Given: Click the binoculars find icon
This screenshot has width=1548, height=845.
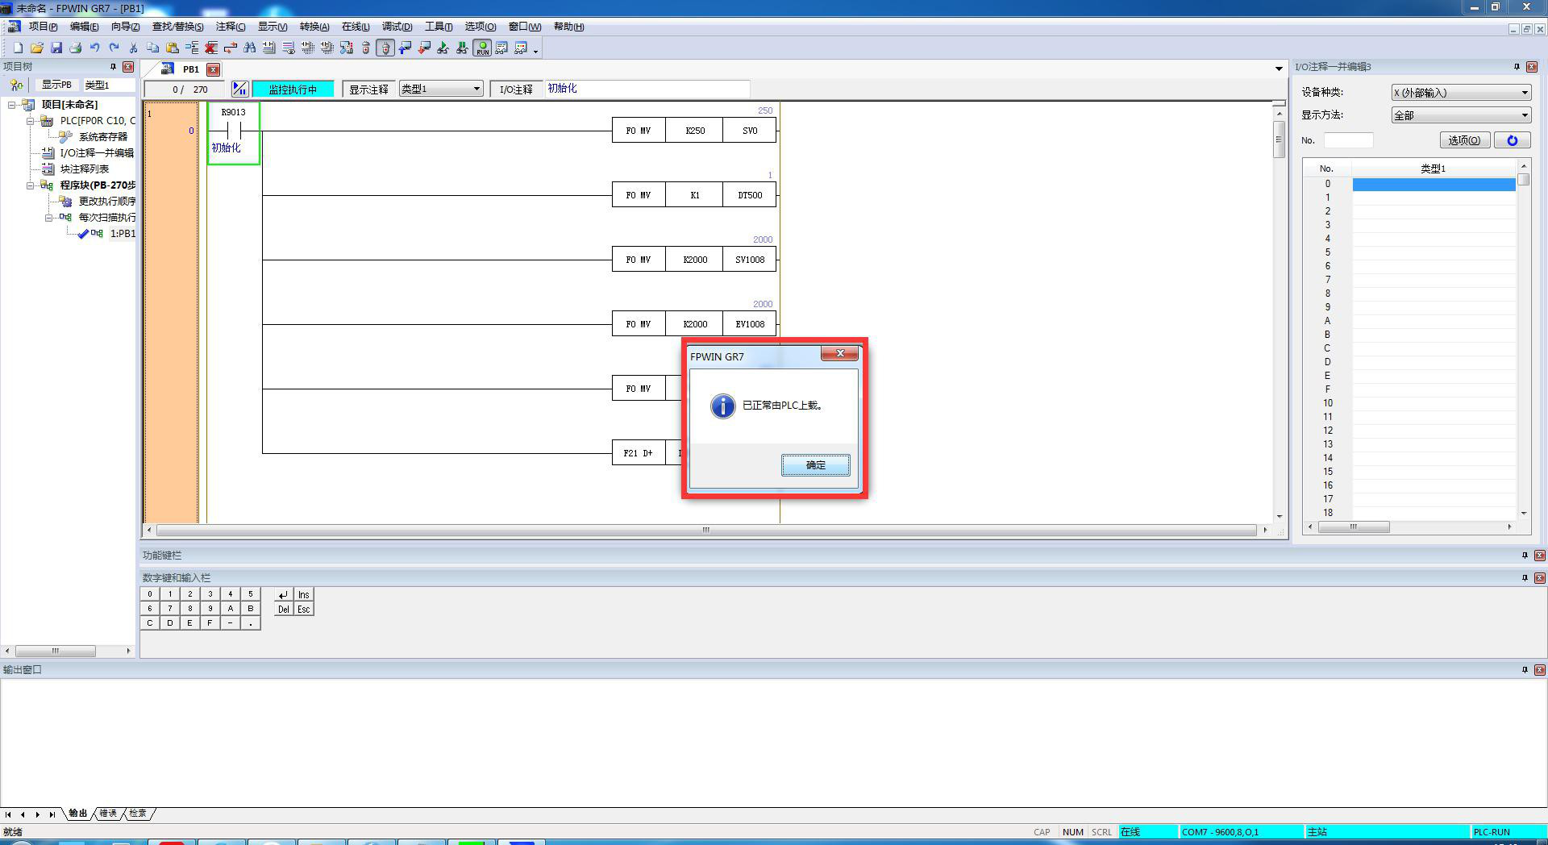Looking at the screenshot, I should tap(250, 48).
